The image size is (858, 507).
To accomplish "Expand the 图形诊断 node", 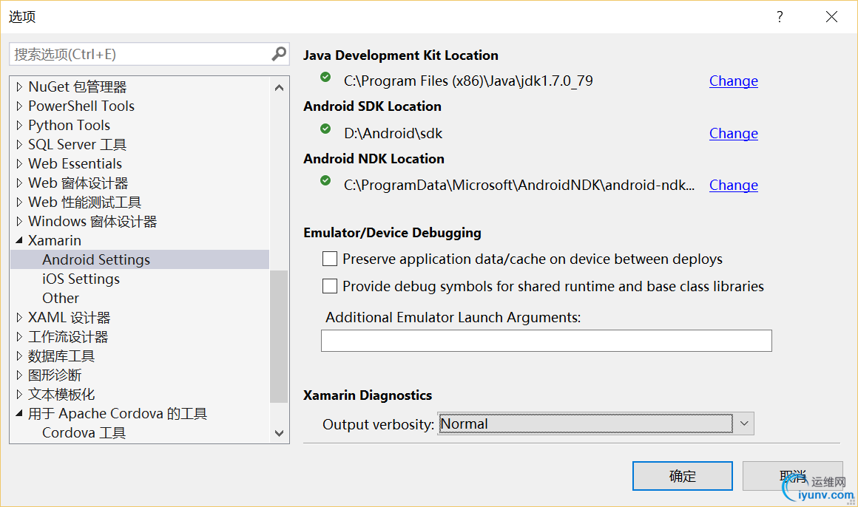I will (x=19, y=375).
